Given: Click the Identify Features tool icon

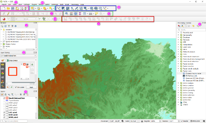Looking at the screenshot, I should [x=67, y=14].
